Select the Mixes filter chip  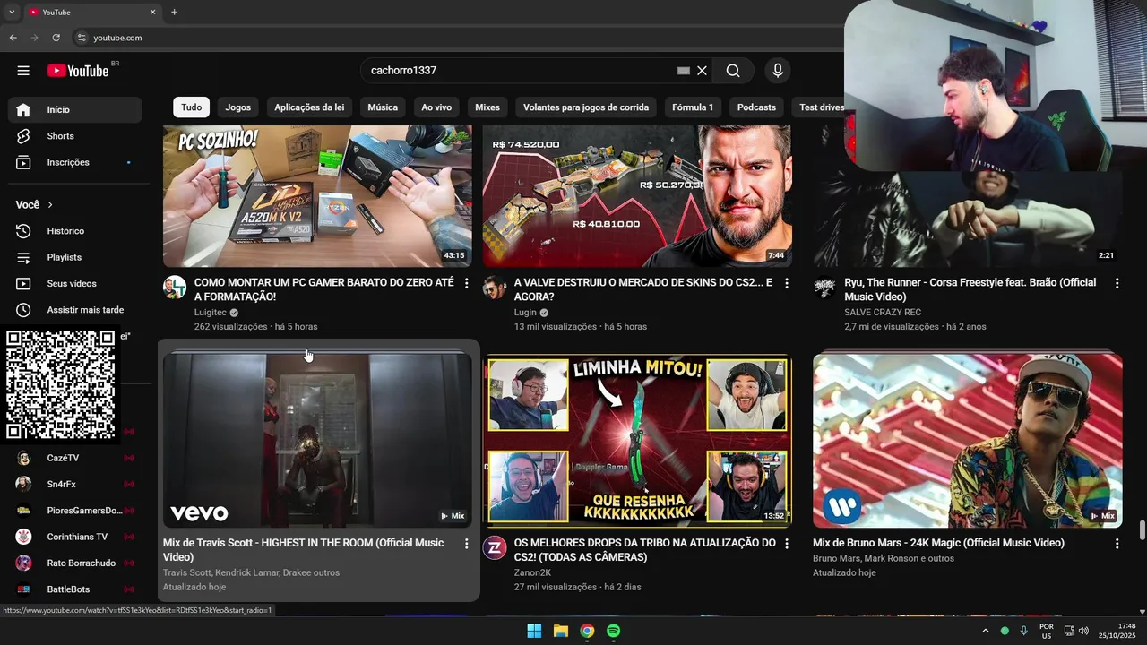point(487,107)
